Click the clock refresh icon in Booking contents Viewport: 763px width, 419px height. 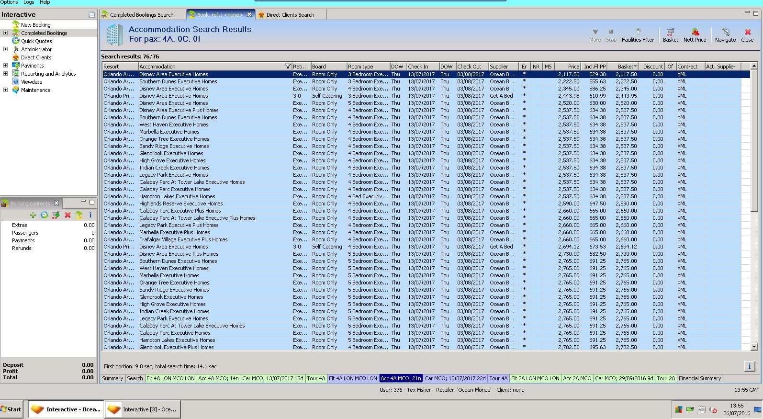tap(45, 215)
